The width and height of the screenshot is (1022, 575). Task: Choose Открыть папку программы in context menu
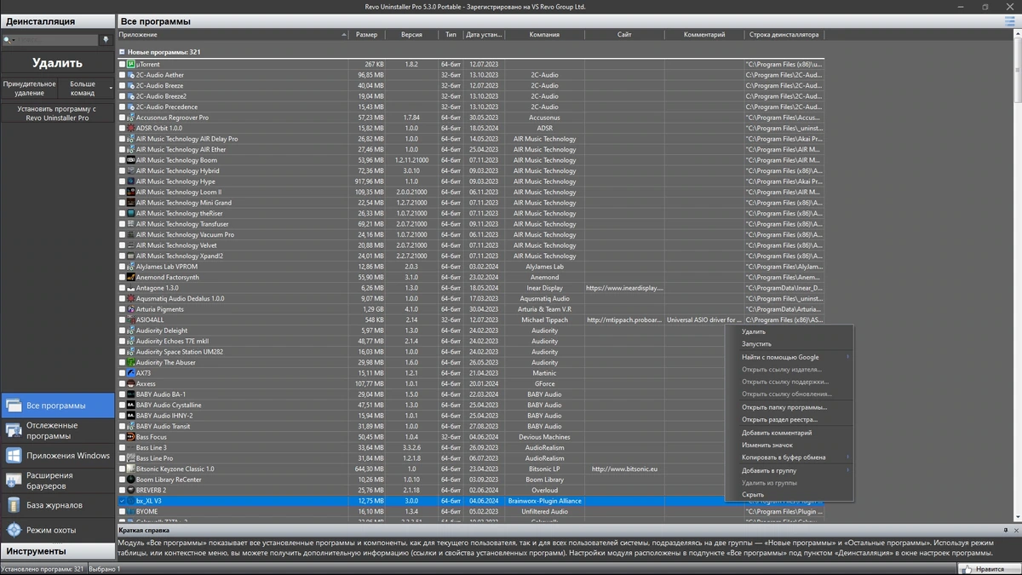pos(784,407)
